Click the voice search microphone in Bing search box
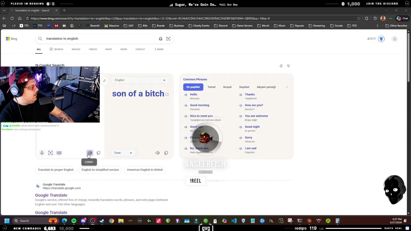 pos(161,39)
